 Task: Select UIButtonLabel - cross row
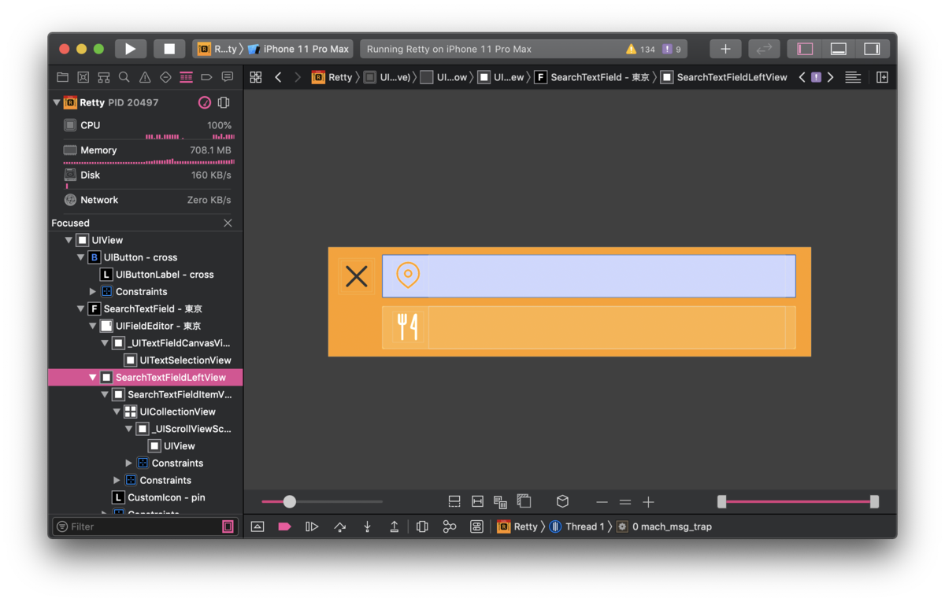click(x=146, y=275)
